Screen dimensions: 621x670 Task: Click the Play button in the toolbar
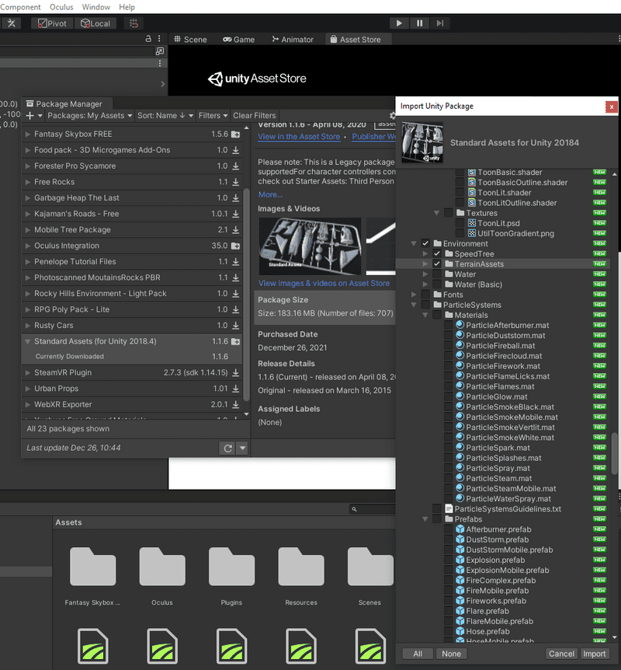[399, 23]
